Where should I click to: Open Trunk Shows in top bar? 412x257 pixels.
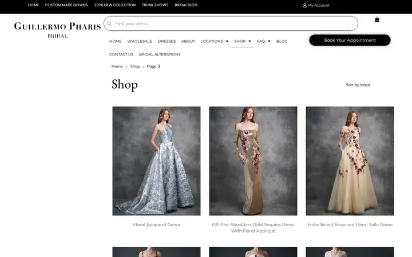[155, 5]
